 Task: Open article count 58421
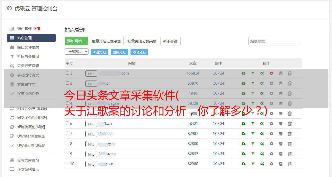[x=193, y=124]
